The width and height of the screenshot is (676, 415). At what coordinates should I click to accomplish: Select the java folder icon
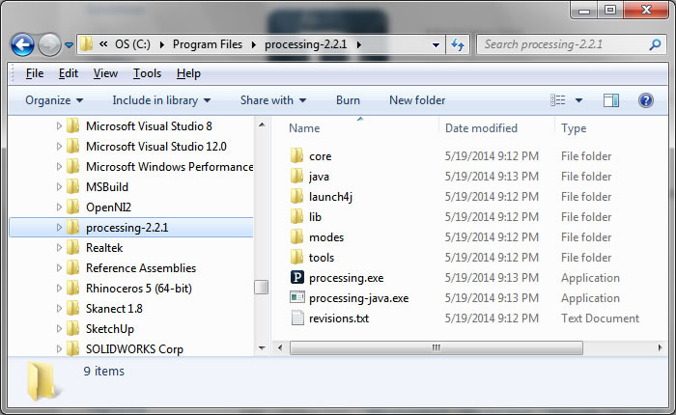[296, 176]
